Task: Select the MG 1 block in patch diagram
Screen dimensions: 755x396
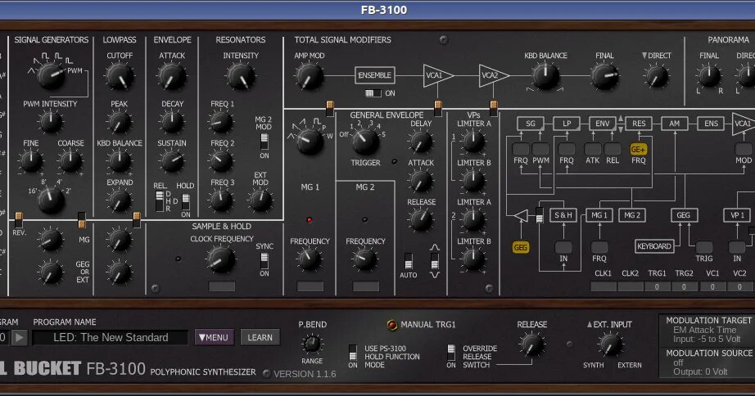Action: pos(599,215)
